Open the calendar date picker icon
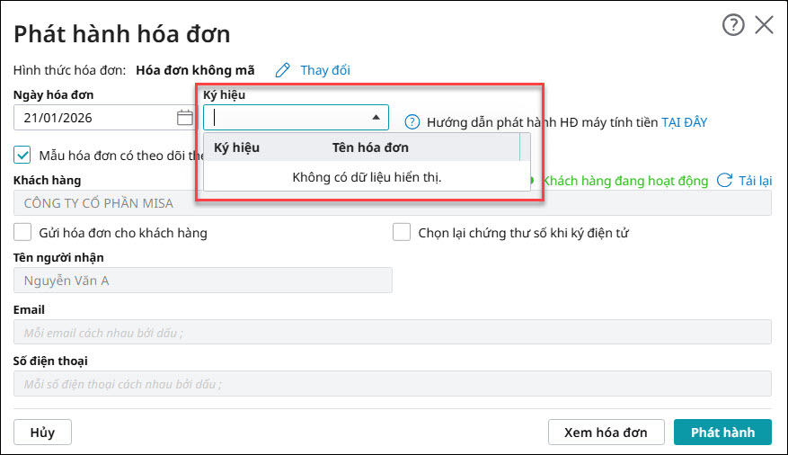Image resolution: width=788 pixels, height=455 pixels. tap(184, 118)
